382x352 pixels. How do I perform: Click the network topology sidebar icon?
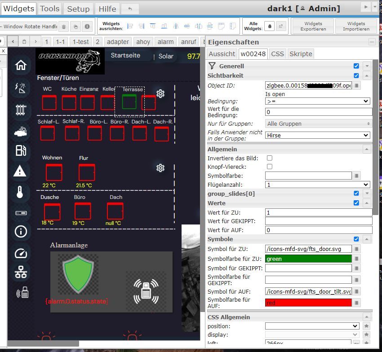click(x=21, y=272)
